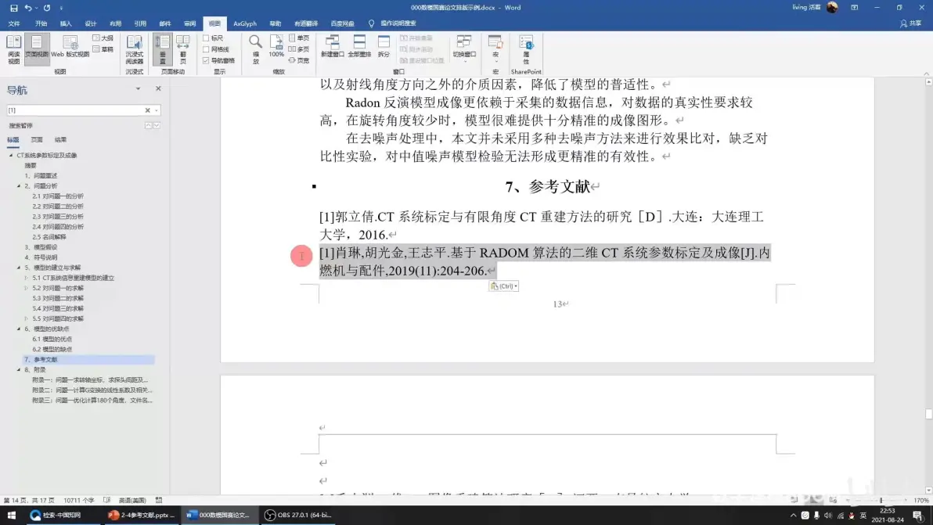This screenshot has height=525, width=933.
Task: Arrange all windows (全部重排) icon
Action: click(359, 46)
